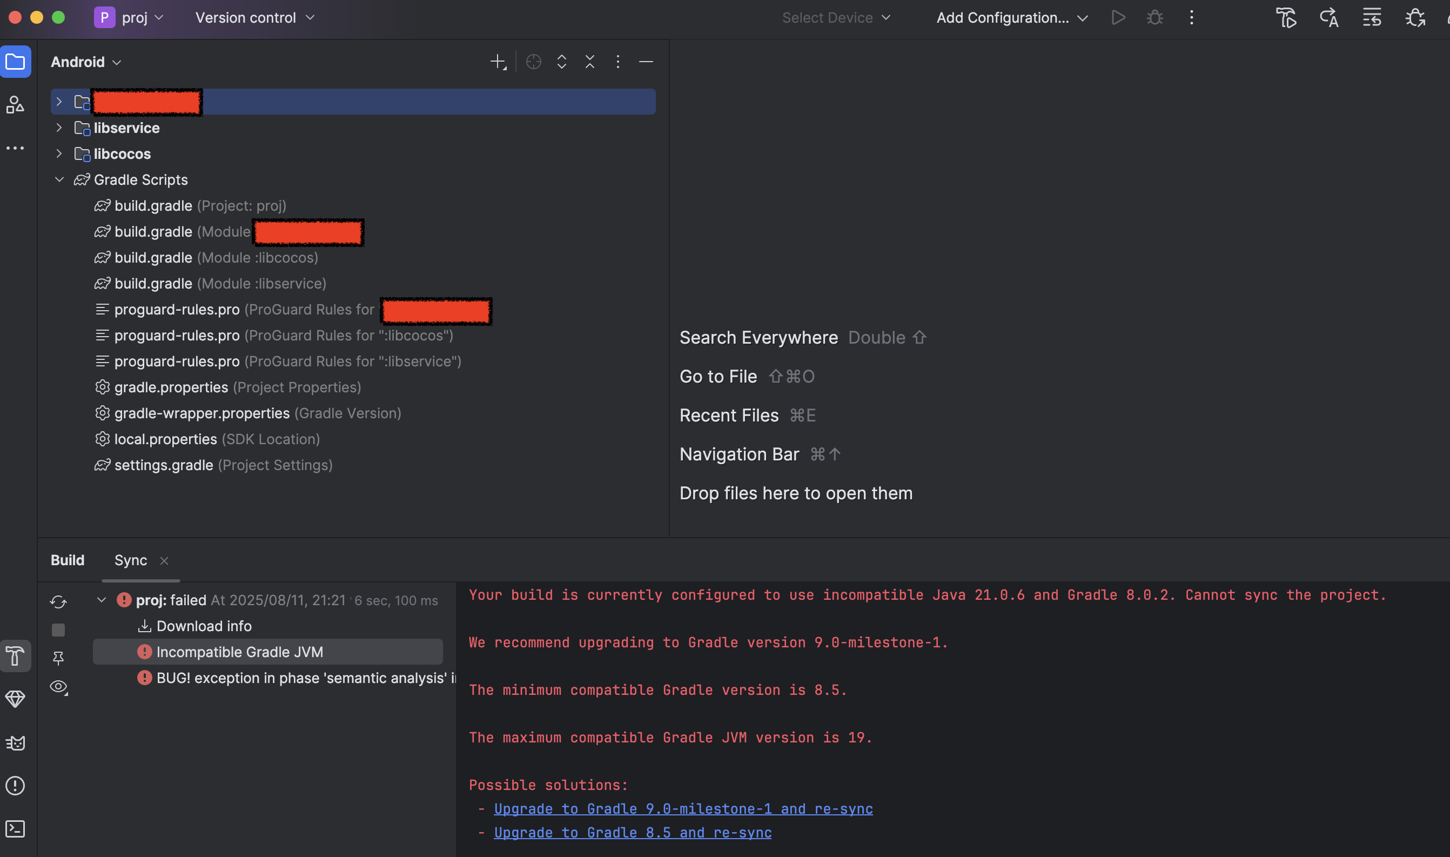Click the bug-with-arrow icon in top-right toolbar
The image size is (1450, 857).
point(1415,18)
